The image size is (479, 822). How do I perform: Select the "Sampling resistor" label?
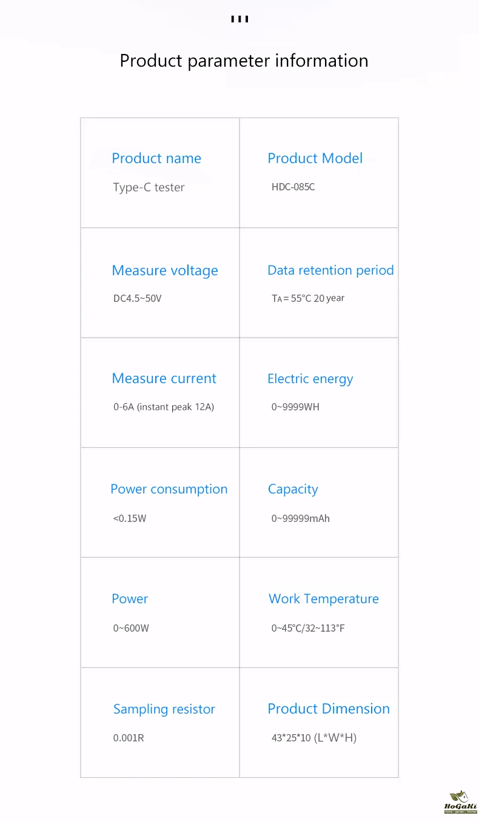coord(164,709)
